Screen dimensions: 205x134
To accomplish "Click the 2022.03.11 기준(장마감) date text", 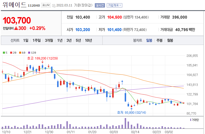I will pyautogui.click(x=74, y=5).
